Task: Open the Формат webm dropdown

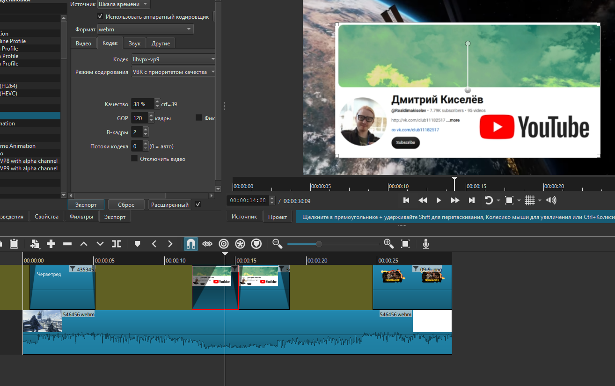Action: (145, 29)
